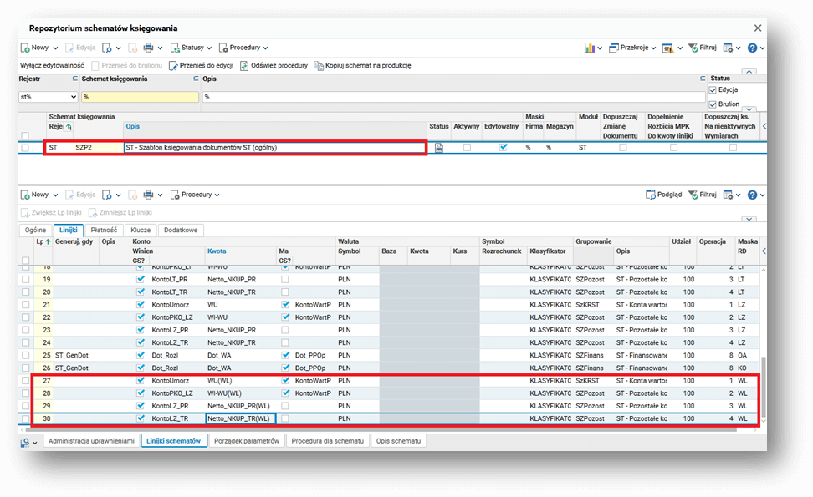Switch to the Płatność tab
This screenshot has height=497, width=813.
tap(104, 230)
